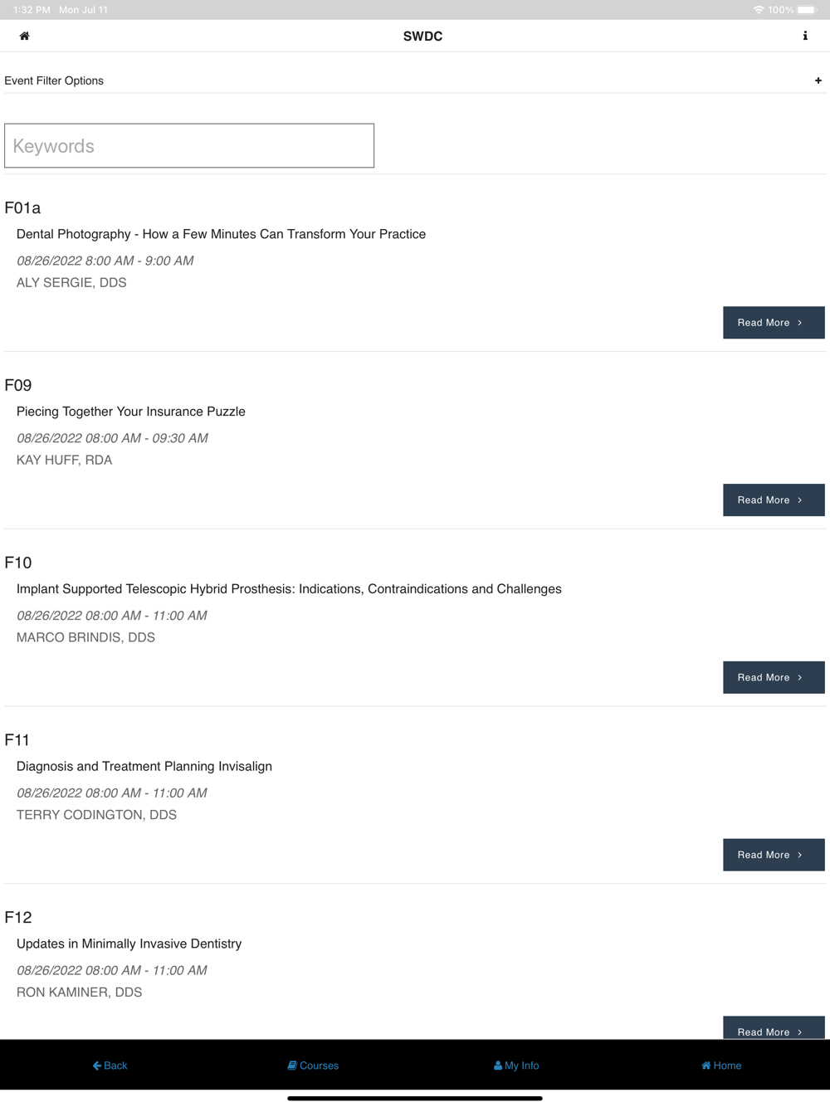Select the Implant Supported Telescopic Hybrid Prosthesis title
830x1107 pixels.
tap(289, 589)
